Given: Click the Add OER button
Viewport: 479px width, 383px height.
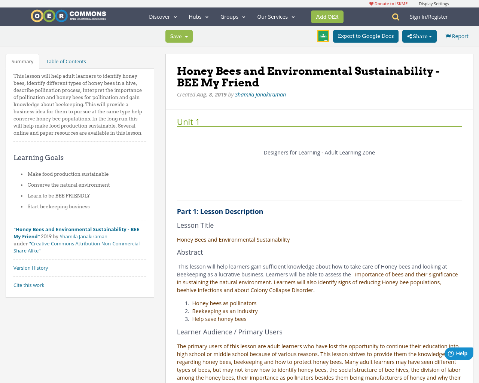Looking at the screenshot, I should tap(327, 16).
